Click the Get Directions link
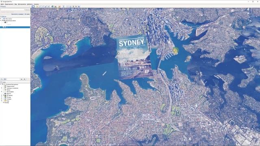The image size is (260, 146). (17, 14)
